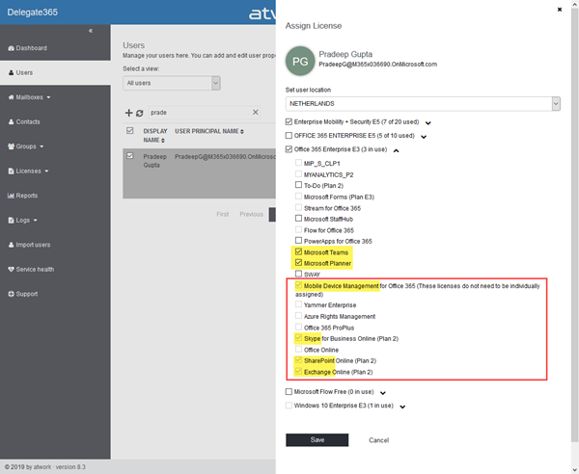This screenshot has width=579, height=474.
Task: Refresh the users list
Action: pos(139,113)
